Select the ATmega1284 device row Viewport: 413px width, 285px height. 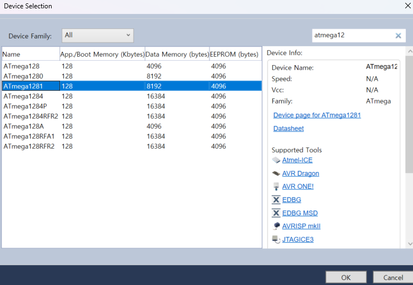[132, 96]
